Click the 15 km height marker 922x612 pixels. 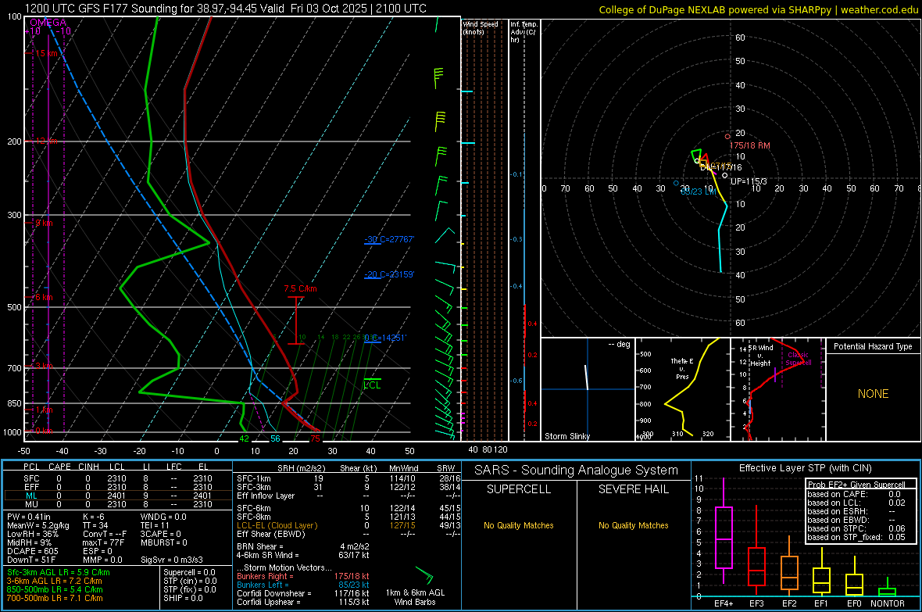[46, 53]
